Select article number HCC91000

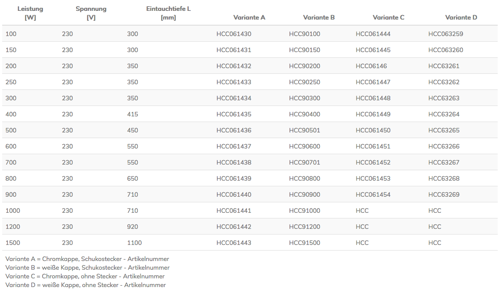point(305,211)
